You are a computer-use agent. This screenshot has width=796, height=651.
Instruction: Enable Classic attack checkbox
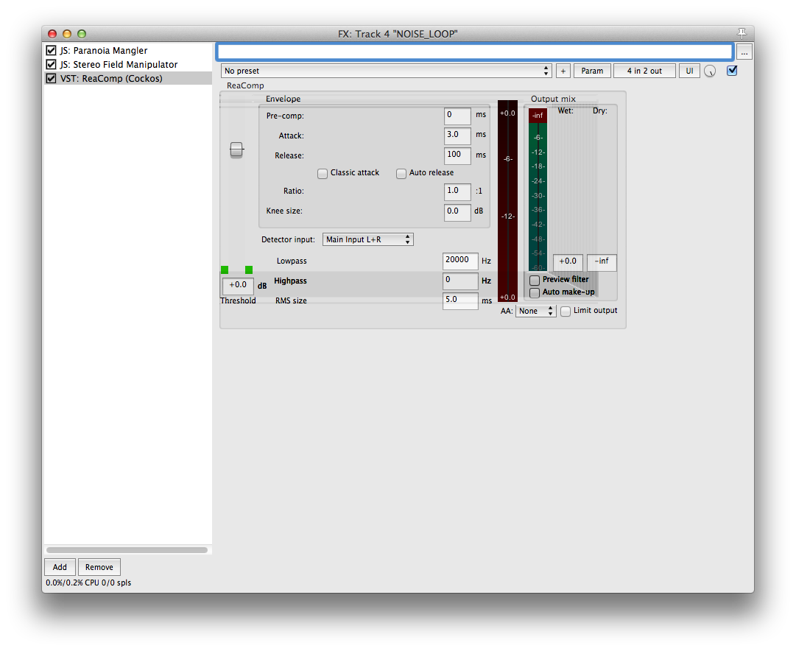[x=323, y=174]
